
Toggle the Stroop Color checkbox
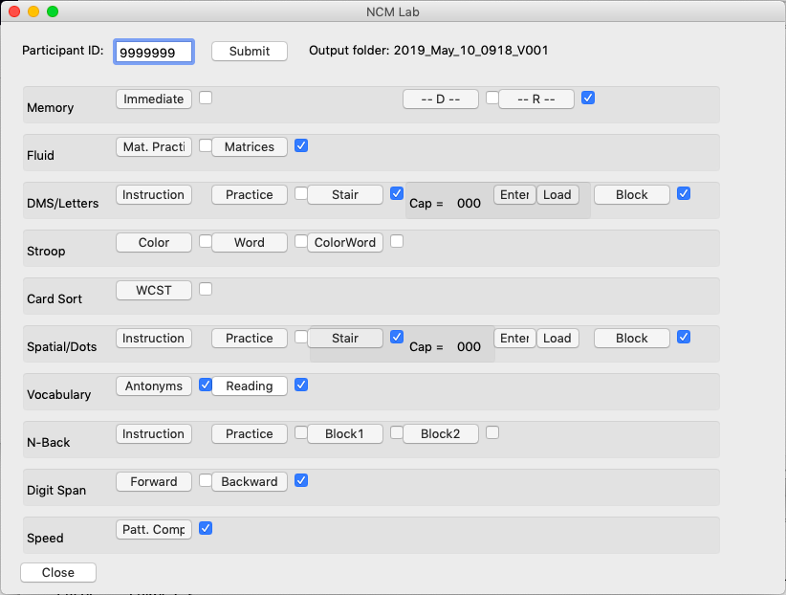[x=206, y=241]
